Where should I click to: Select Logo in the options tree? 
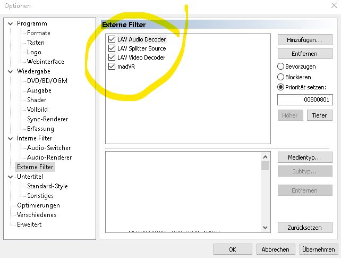pos(34,52)
